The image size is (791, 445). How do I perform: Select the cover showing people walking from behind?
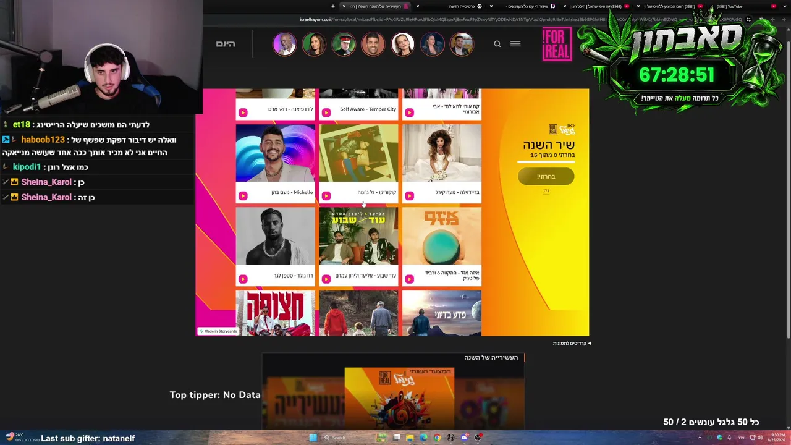(x=358, y=313)
